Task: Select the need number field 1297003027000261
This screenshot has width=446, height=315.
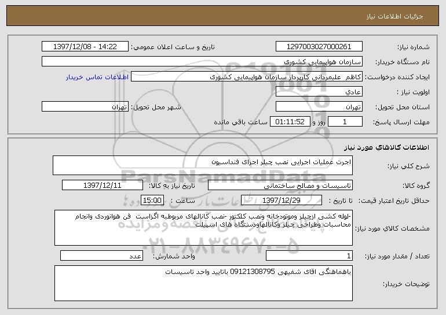Action: coord(319,47)
